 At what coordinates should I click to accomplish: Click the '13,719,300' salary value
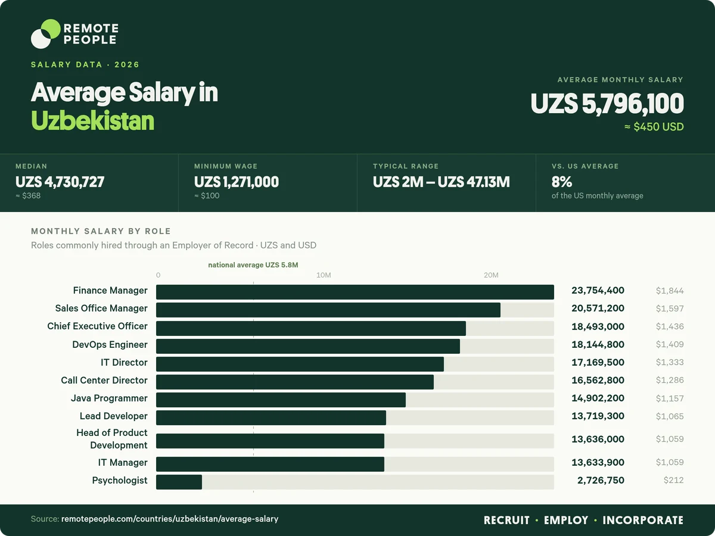click(598, 416)
